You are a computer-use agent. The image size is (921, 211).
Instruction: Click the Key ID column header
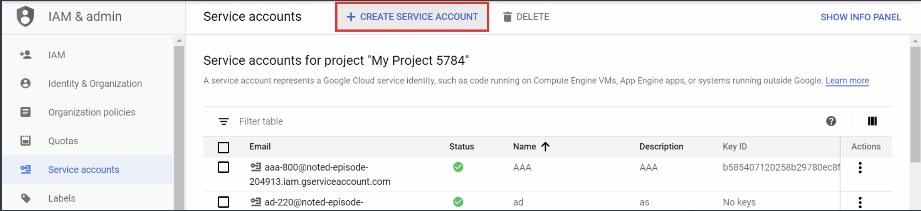tap(734, 146)
